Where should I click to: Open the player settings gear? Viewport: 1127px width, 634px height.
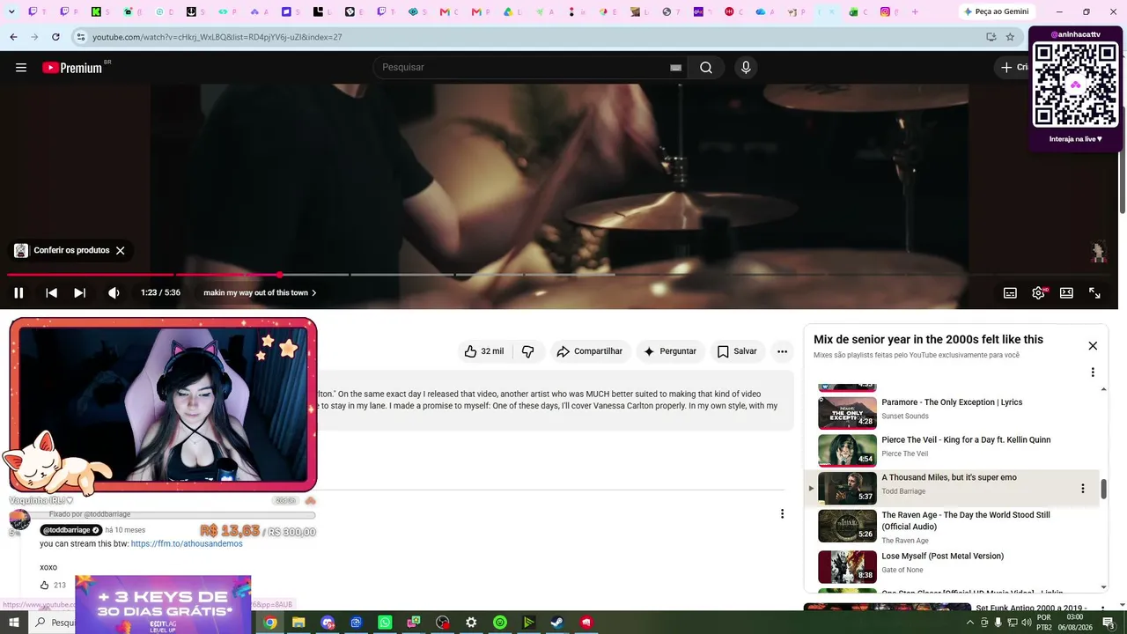pos(1039,293)
